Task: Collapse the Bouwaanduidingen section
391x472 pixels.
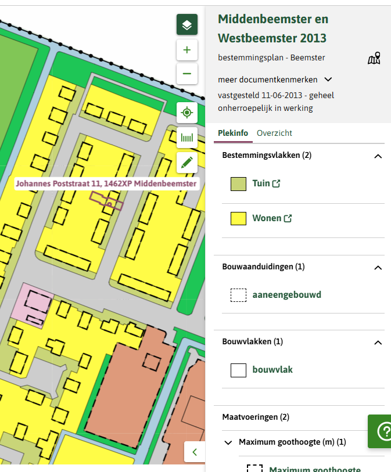Action: [x=378, y=267]
